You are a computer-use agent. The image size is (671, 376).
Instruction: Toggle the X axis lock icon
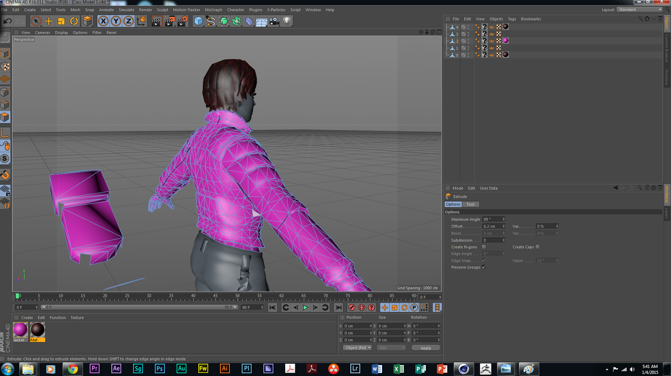click(103, 21)
